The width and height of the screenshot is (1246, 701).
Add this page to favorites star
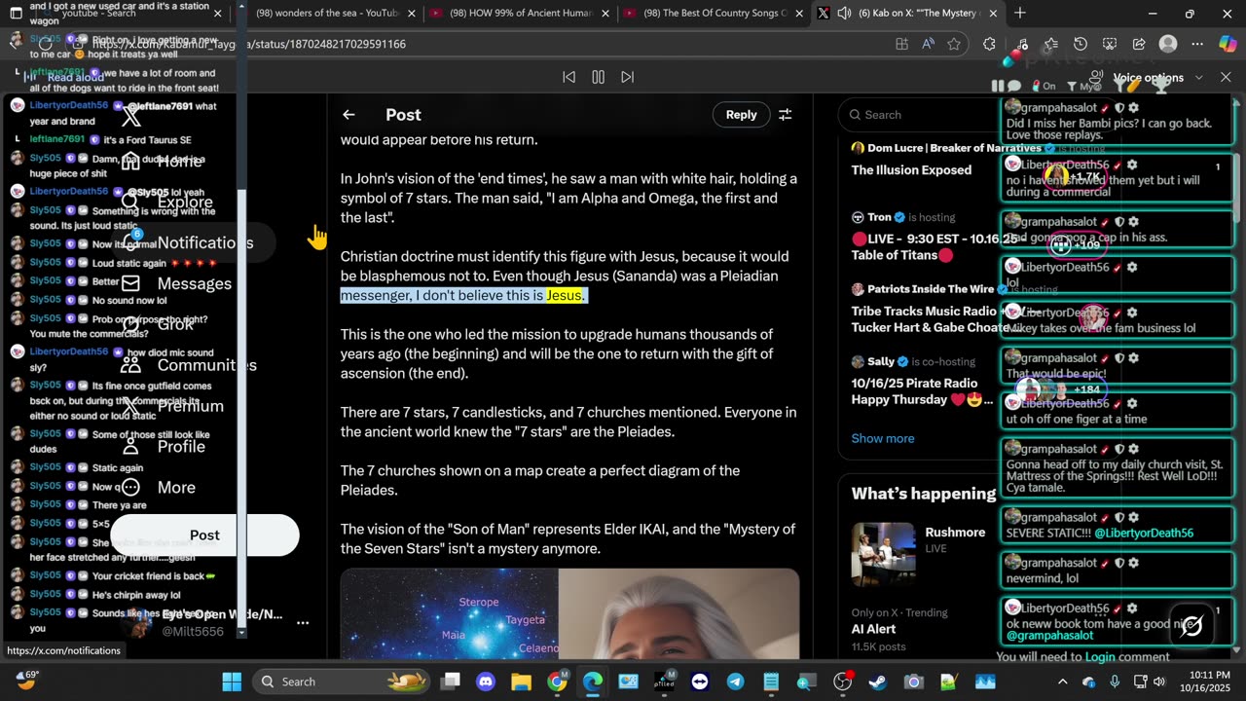(954, 44)
